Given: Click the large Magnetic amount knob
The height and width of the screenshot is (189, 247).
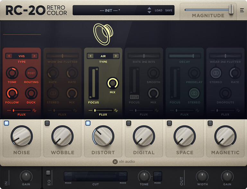Looking at the screenshot, I should click(225, 136).
